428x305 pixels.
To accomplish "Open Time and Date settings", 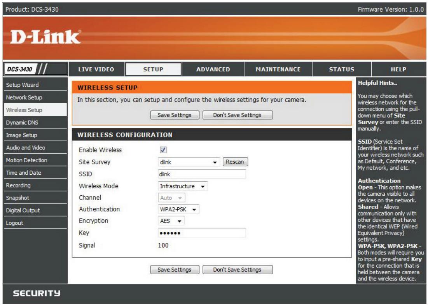I will coord(35,173).
